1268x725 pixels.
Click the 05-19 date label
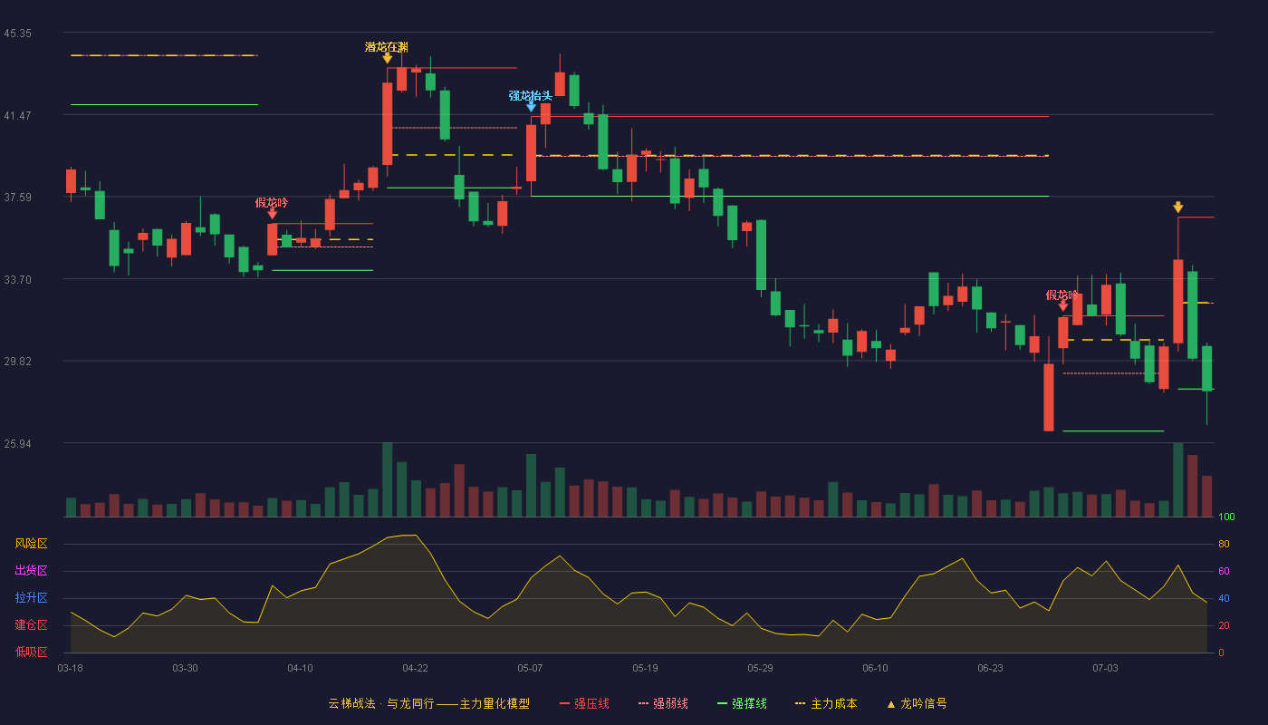pos(645,668)
